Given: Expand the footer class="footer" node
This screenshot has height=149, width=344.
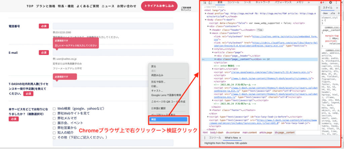Looking at the screenshot, I should click(211, 110).
